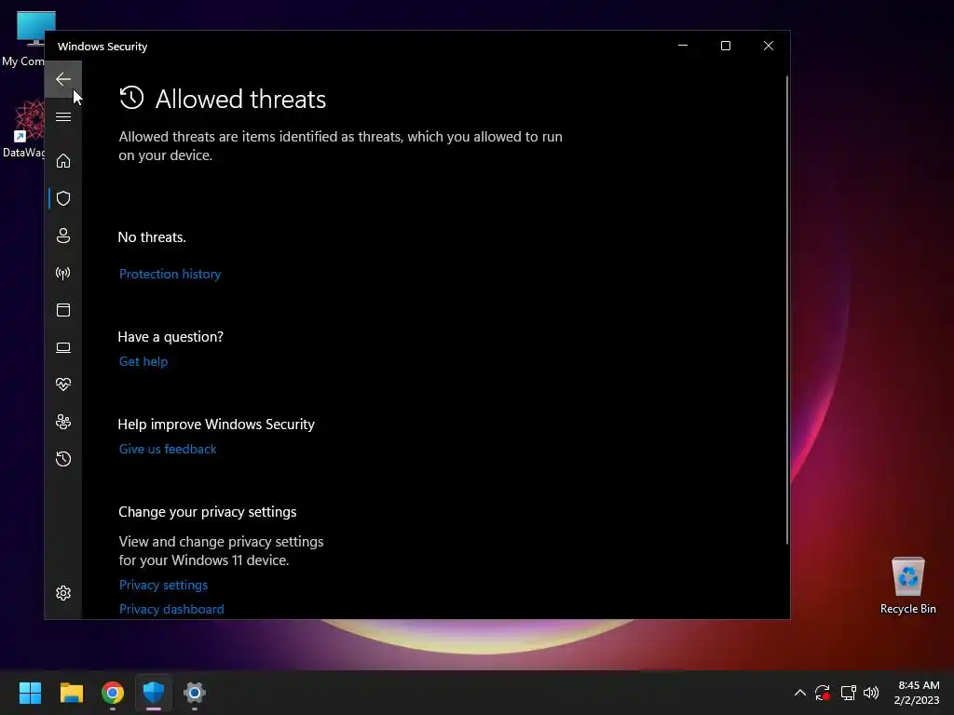Image resolution: width=954 pixels, height=715 pixels.
Task: Select the My Computer desktop icon
Action: [23, 39]
